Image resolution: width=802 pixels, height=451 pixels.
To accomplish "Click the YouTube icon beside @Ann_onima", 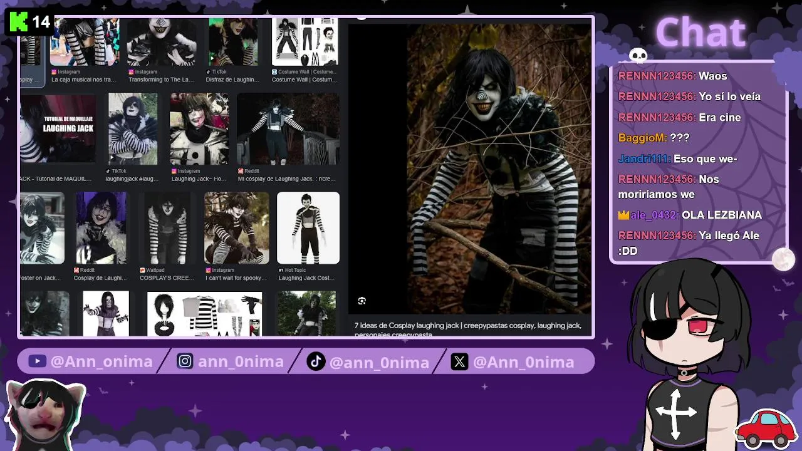I will [37, 361].
